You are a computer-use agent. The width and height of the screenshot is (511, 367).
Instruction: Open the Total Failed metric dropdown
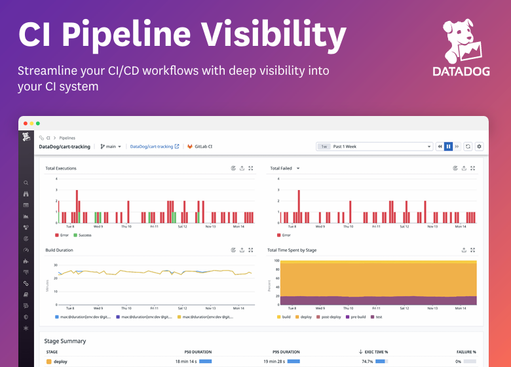[x=285, y=168]
